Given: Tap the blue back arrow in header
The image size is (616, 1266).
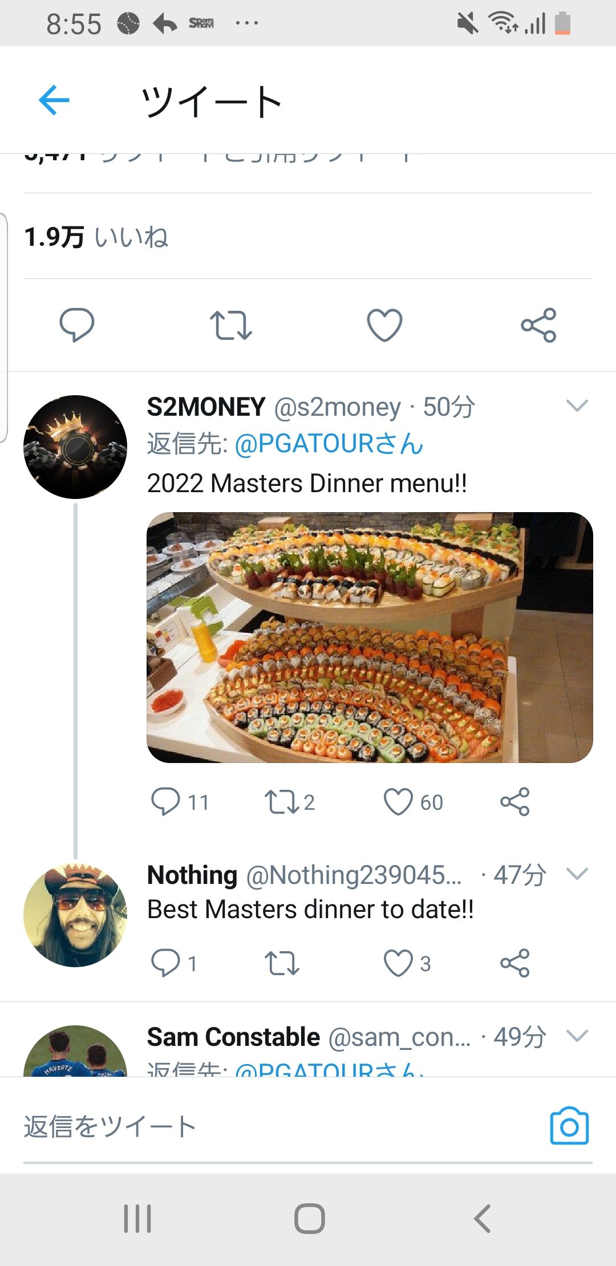Looking at the screenshot, I should (x=54, y=100).
